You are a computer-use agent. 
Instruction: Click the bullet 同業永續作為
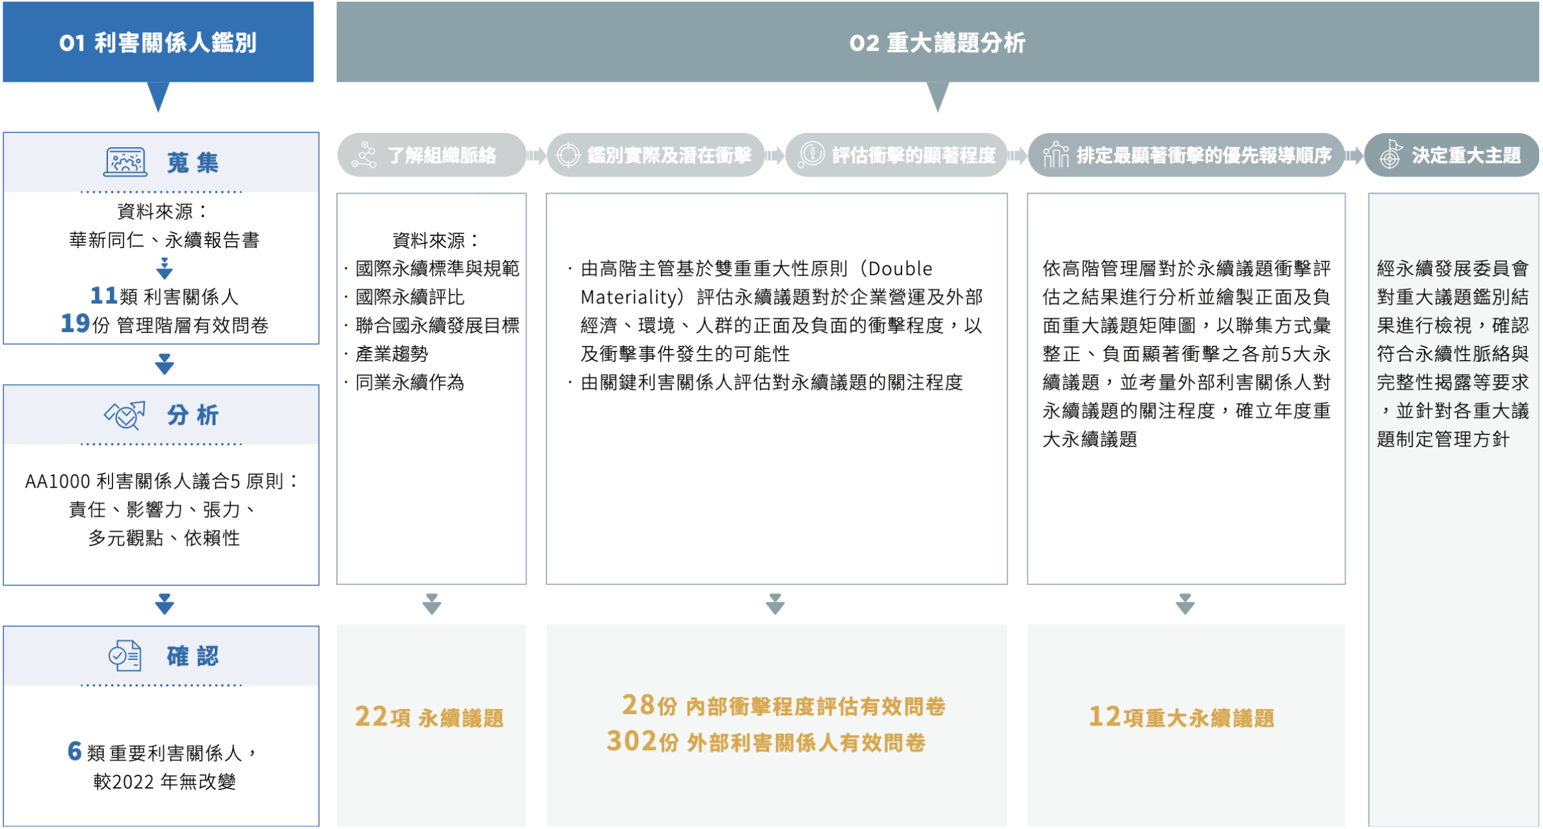[404, 382]
